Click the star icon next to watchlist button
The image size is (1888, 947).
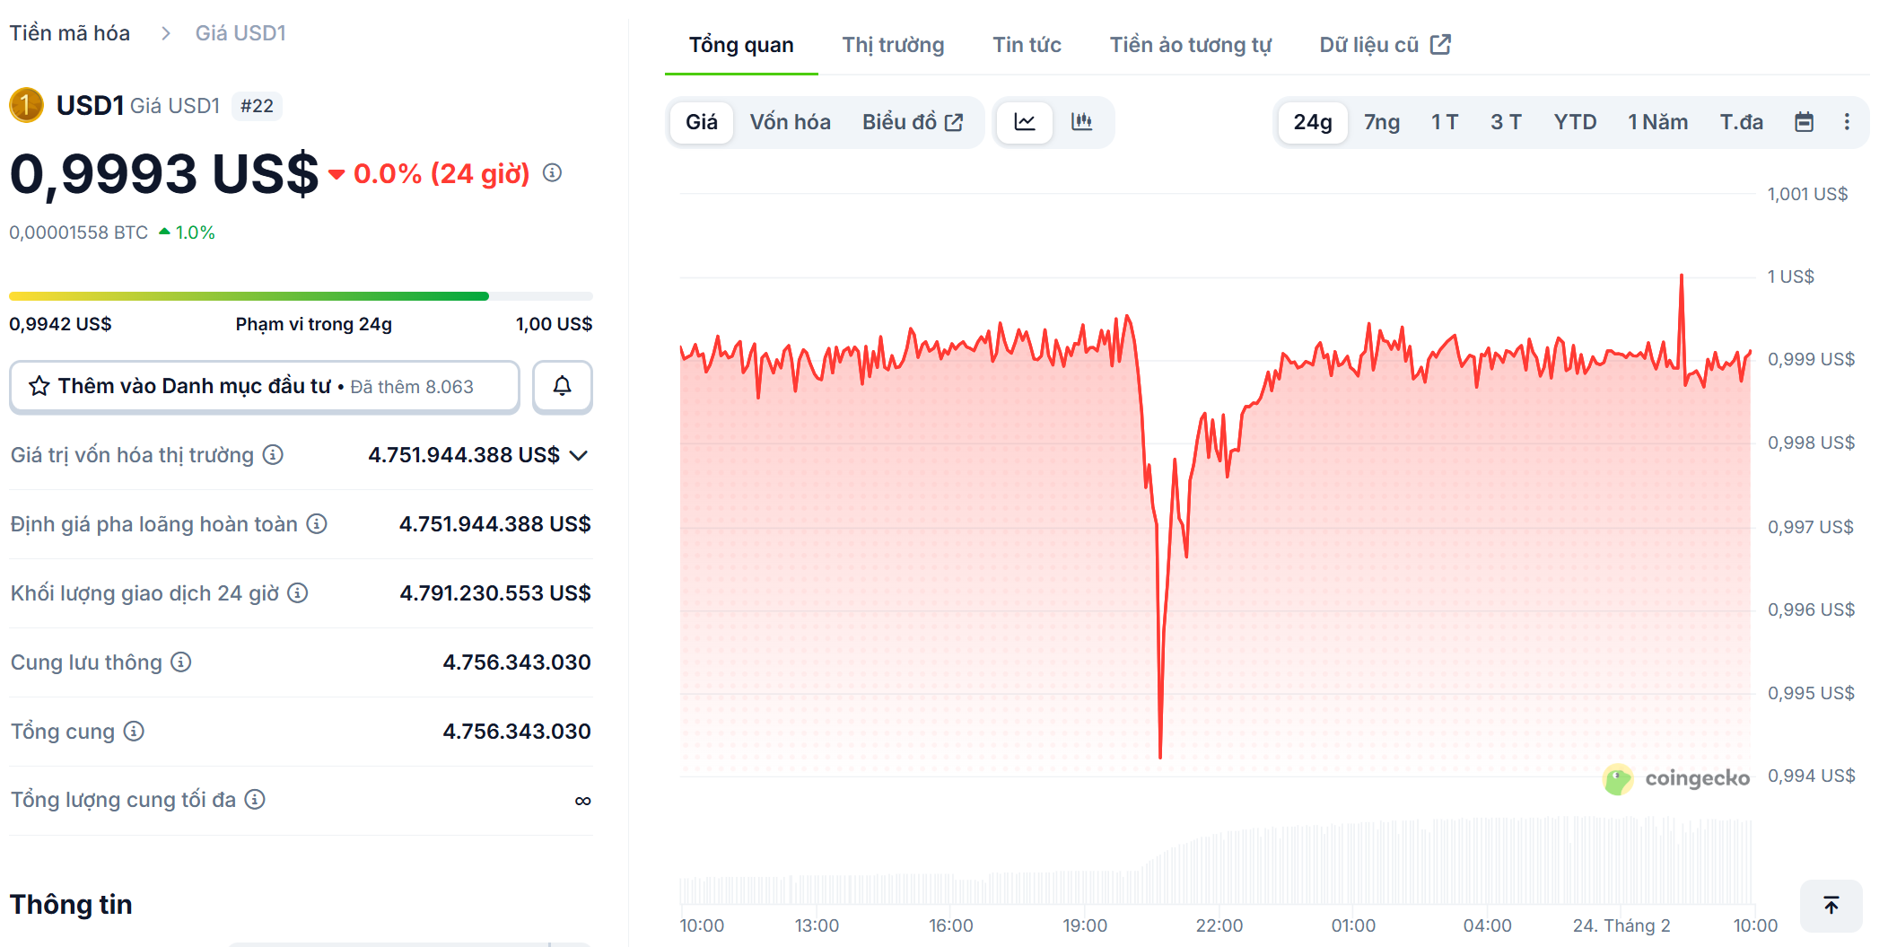click(39, 385)
